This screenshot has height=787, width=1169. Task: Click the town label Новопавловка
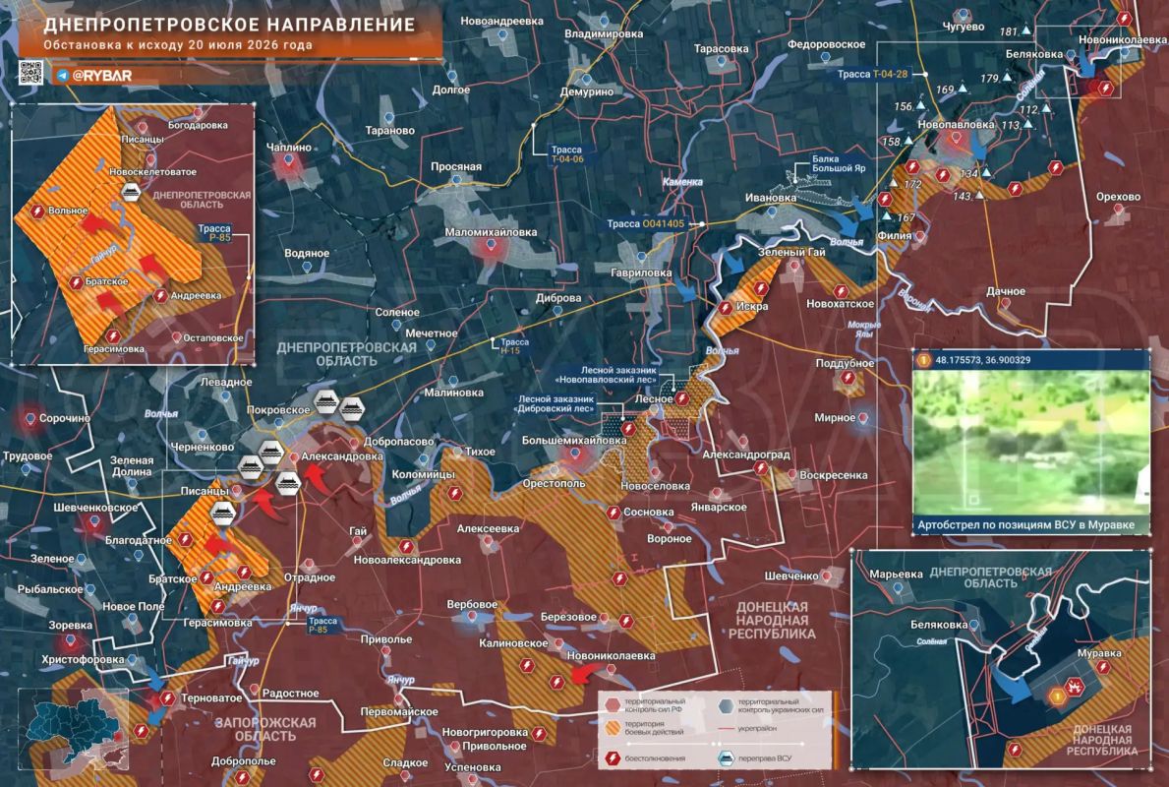click(956, 125)
